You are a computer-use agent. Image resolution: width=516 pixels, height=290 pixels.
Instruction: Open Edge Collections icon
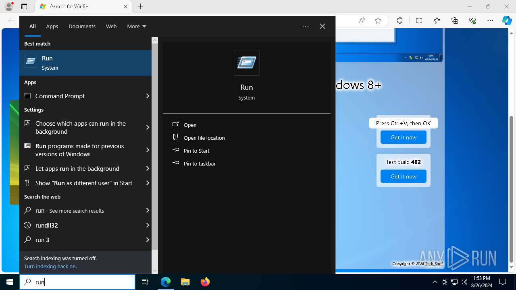[455, 21]
